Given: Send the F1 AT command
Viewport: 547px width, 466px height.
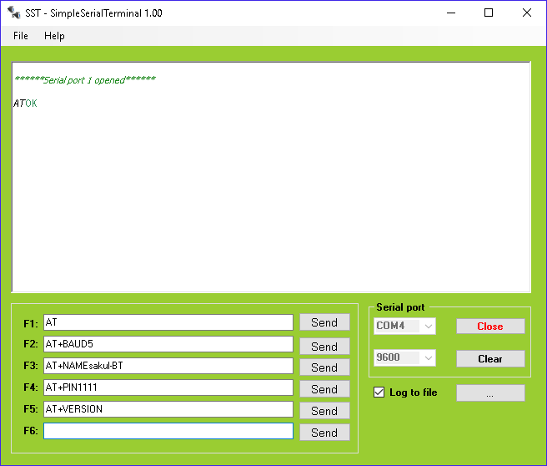Looking at the screenshot, I should pos(324,322).
